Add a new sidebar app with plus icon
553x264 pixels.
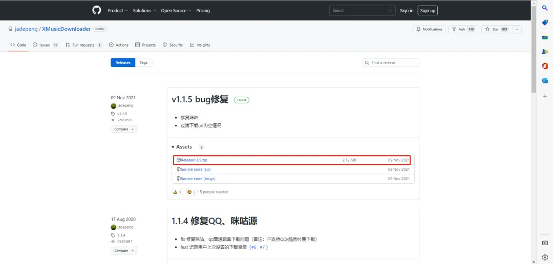pyautogui.click(x=545, y=96)
